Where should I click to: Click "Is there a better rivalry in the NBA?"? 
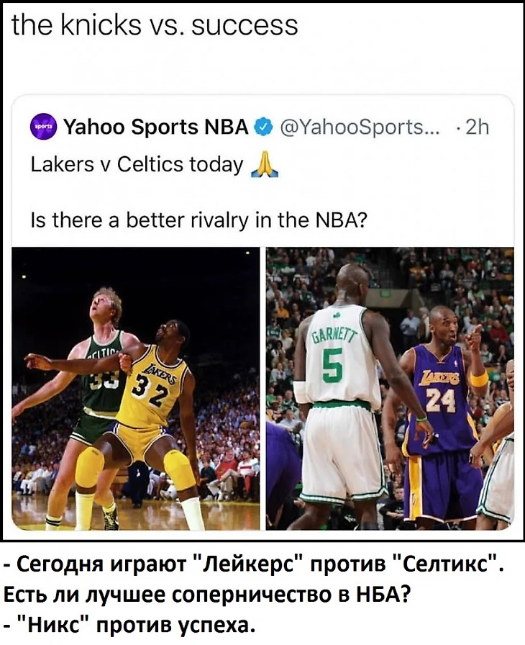(x=198, y=221)
